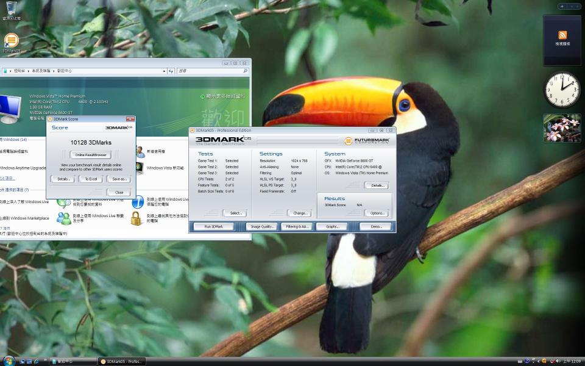Click the sidebar add gadget plus button
This screenshot has width=585, height=366.
click(x=562, y=6)
